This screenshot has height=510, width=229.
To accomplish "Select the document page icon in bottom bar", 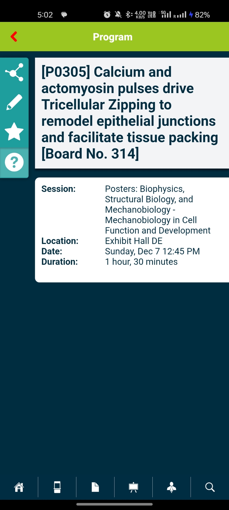I will 95,487.
